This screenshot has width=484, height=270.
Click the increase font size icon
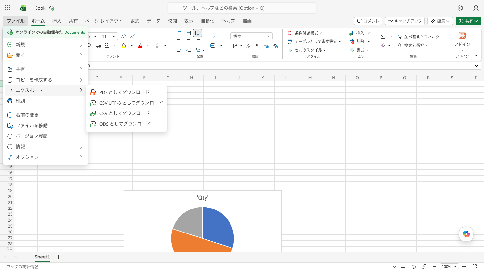point(123,37)
